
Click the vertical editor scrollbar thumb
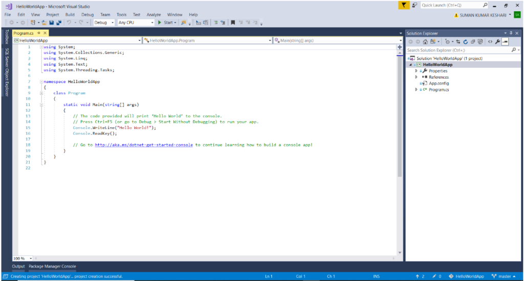pos(400,117)
